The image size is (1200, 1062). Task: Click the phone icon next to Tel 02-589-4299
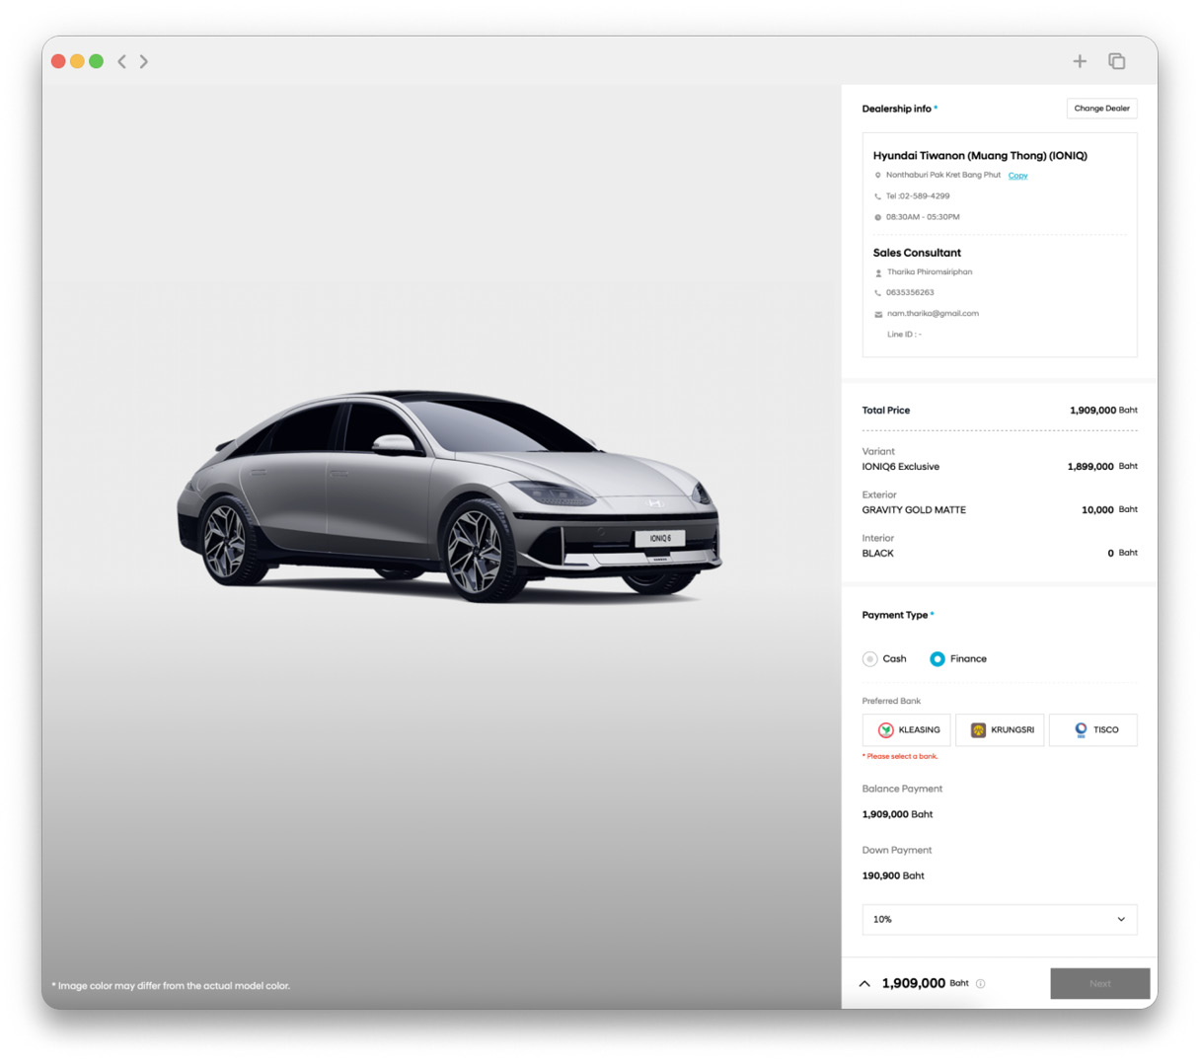click(x=877, y=196)
